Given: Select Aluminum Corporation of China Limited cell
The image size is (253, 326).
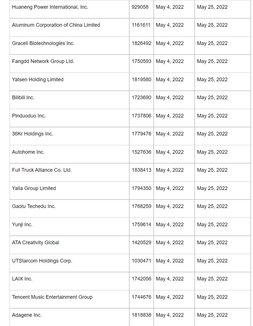Looking at the screenshot, I should [56, 25].
